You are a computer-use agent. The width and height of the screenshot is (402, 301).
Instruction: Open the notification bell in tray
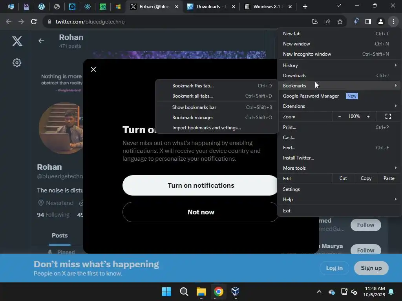click(x=391, y=292)
